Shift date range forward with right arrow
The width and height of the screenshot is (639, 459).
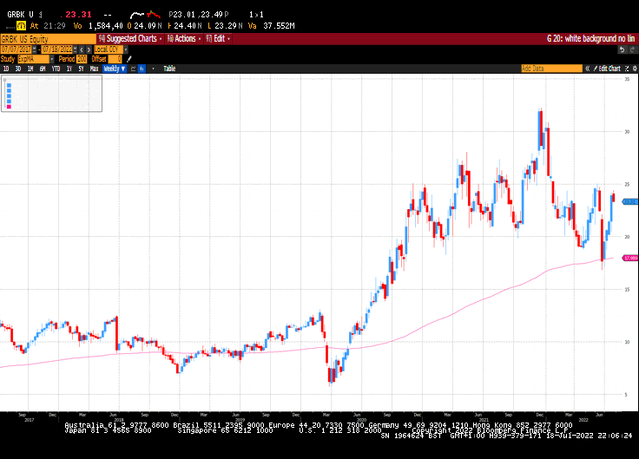pyautogui.click(x=89, y=49)
